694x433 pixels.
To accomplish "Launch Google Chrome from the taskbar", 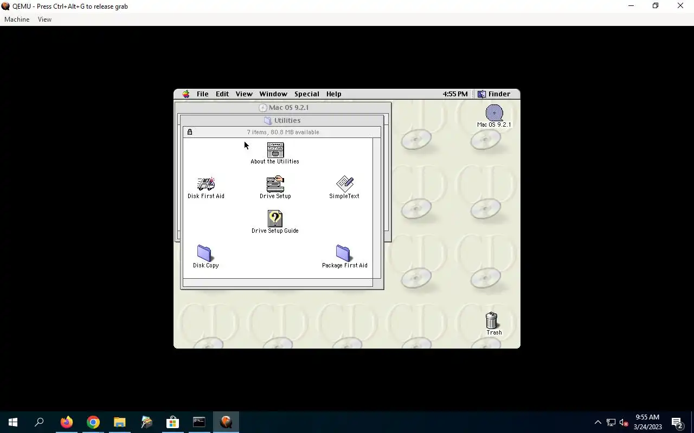I will tap(93, 422).
